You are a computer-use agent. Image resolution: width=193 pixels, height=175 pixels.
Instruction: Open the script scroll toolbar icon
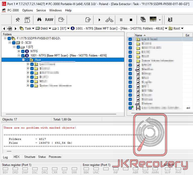click(27, 20)
